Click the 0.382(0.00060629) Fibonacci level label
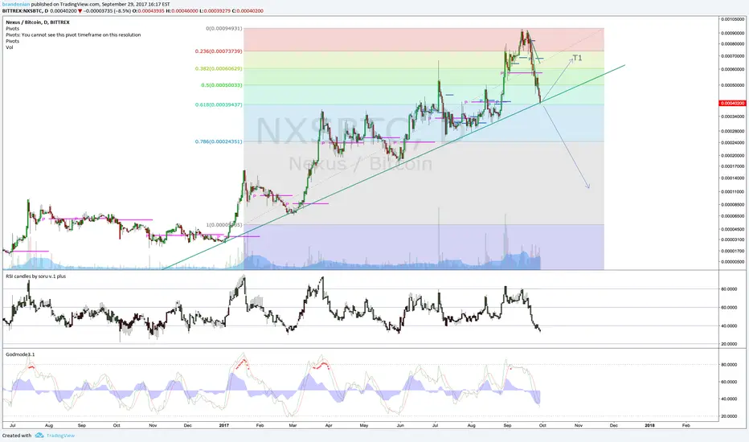Screen dimensions: 749x442 [219, 68]
